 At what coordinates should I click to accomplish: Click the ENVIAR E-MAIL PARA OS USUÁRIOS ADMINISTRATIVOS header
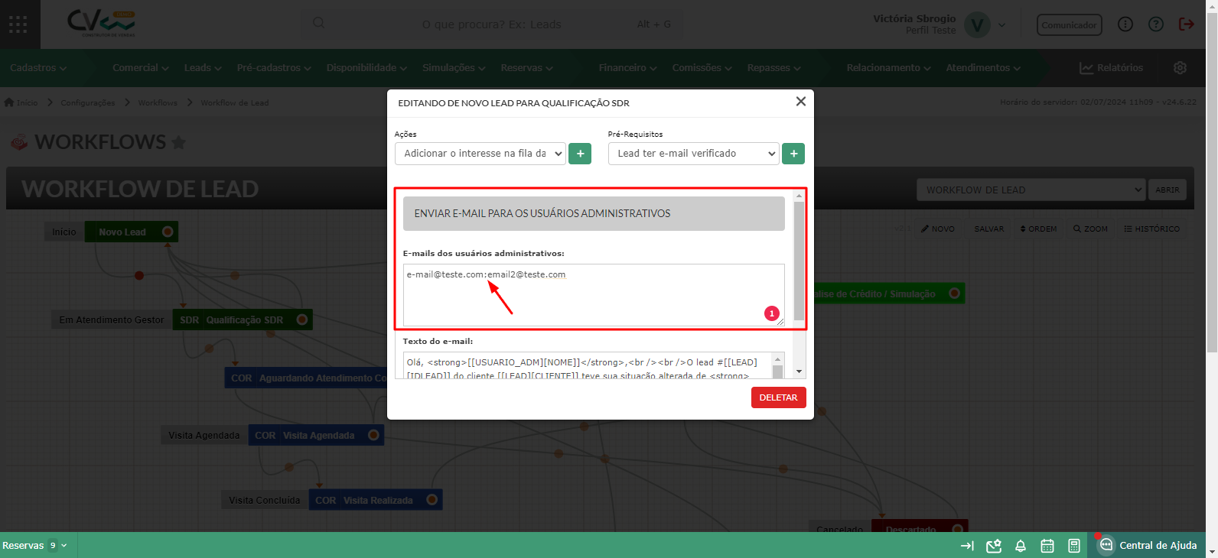pyautogui.click(x=594, y=213)
